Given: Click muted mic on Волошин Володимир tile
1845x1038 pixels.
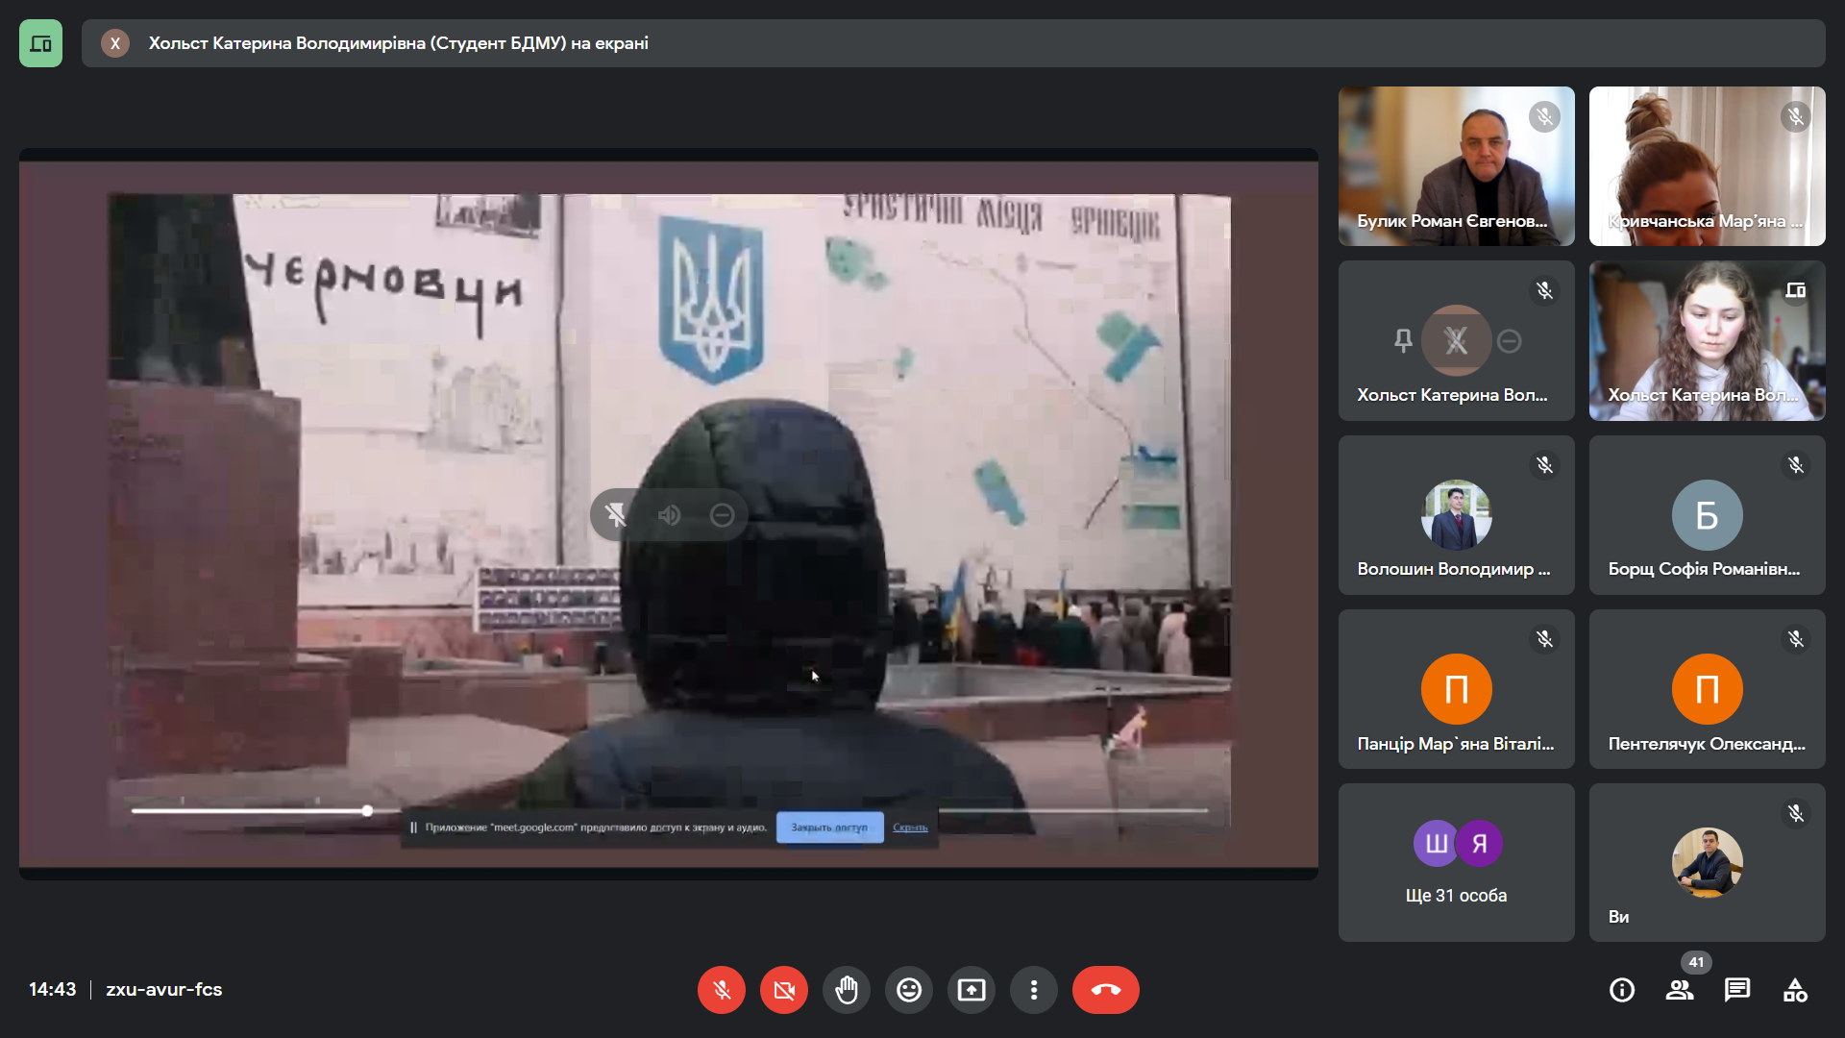Looking at the screenshot, I should 1545,465.
